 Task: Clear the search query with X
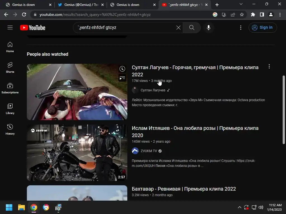pos(178,28)
